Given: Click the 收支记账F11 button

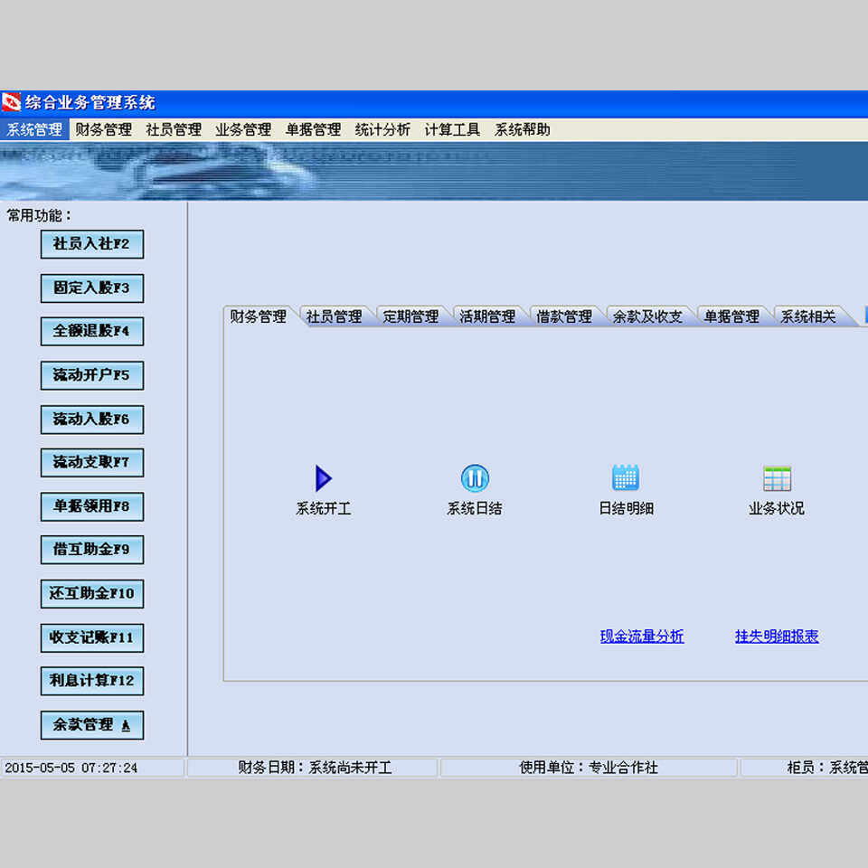Looking at the screenshot, I should coord(92,637).
